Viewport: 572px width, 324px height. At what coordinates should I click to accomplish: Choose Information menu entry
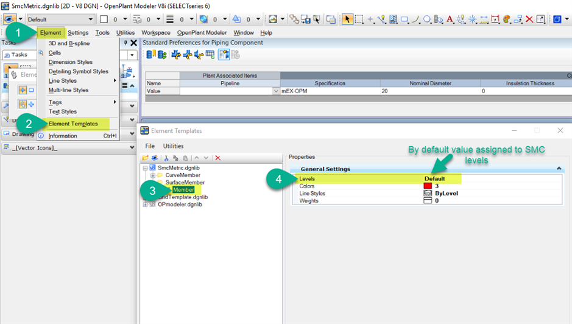coord(63,136)
